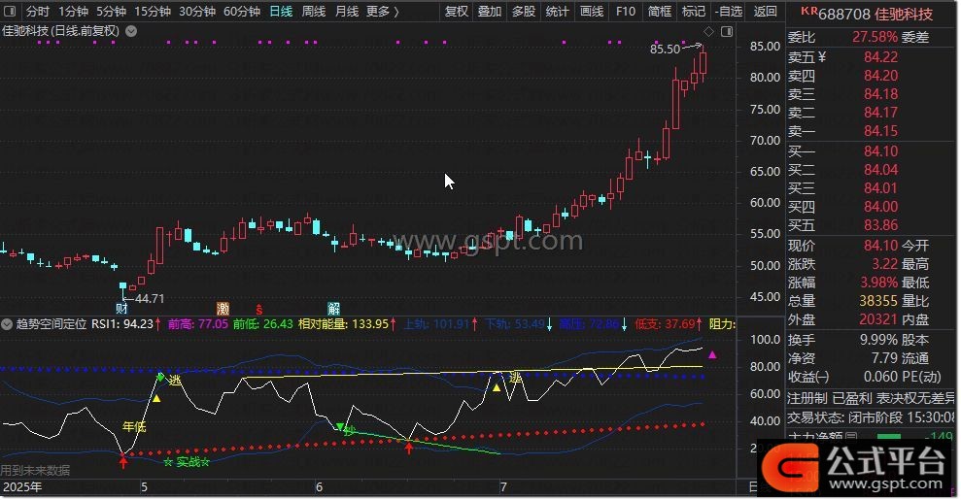Select the 月线 monthly tab
The width and height of the screenshot is (961, 500).
tap(347, 12)
